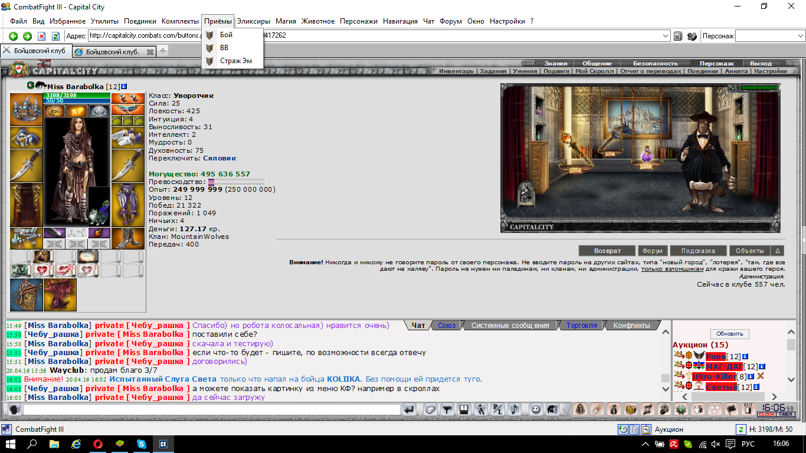
Task: Open the Безопасность section tab
Action: 656,63
